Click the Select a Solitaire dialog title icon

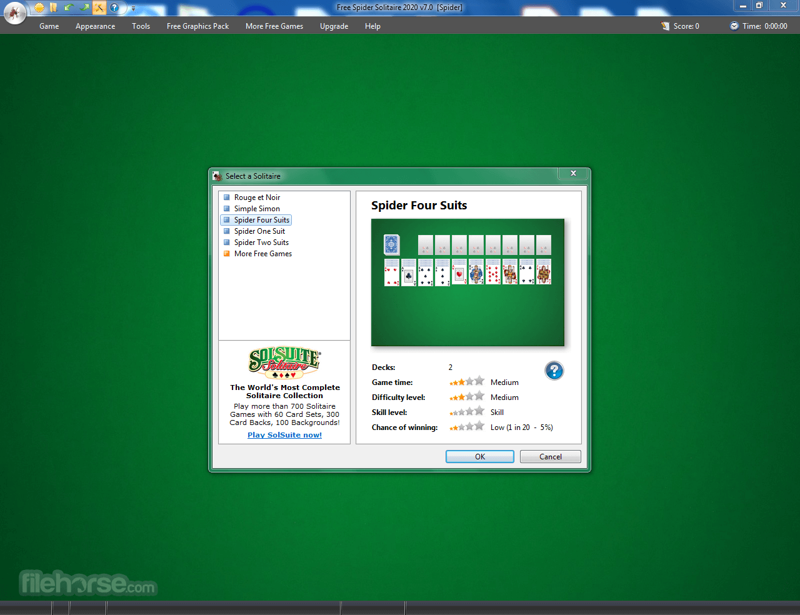coord(217,176)
